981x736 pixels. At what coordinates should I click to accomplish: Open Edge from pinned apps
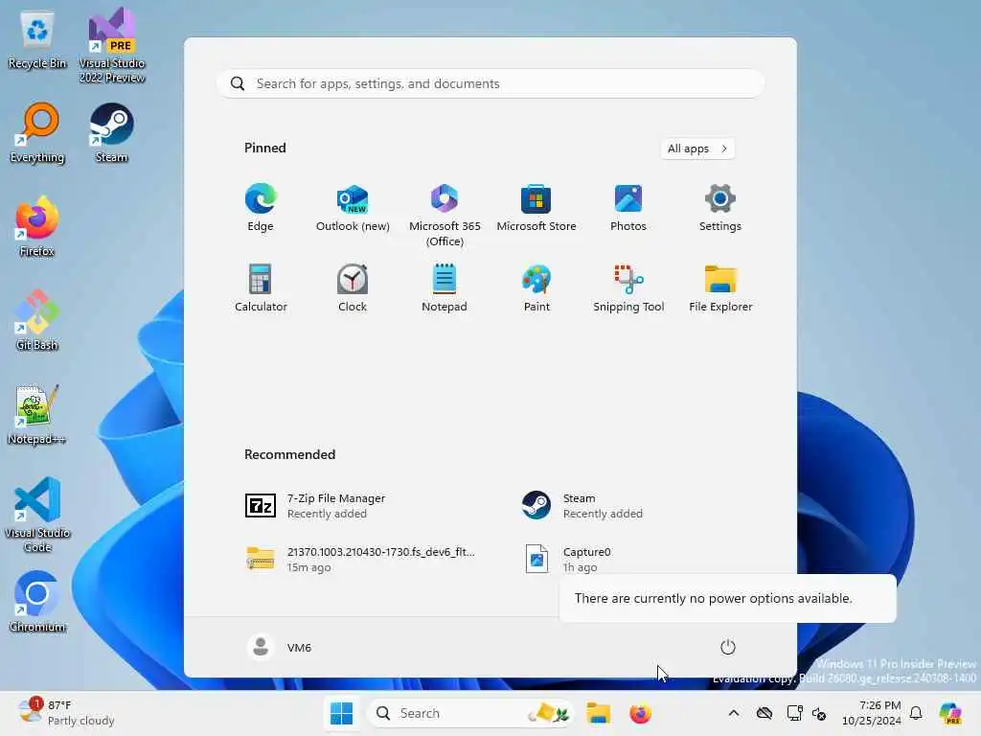261,208
